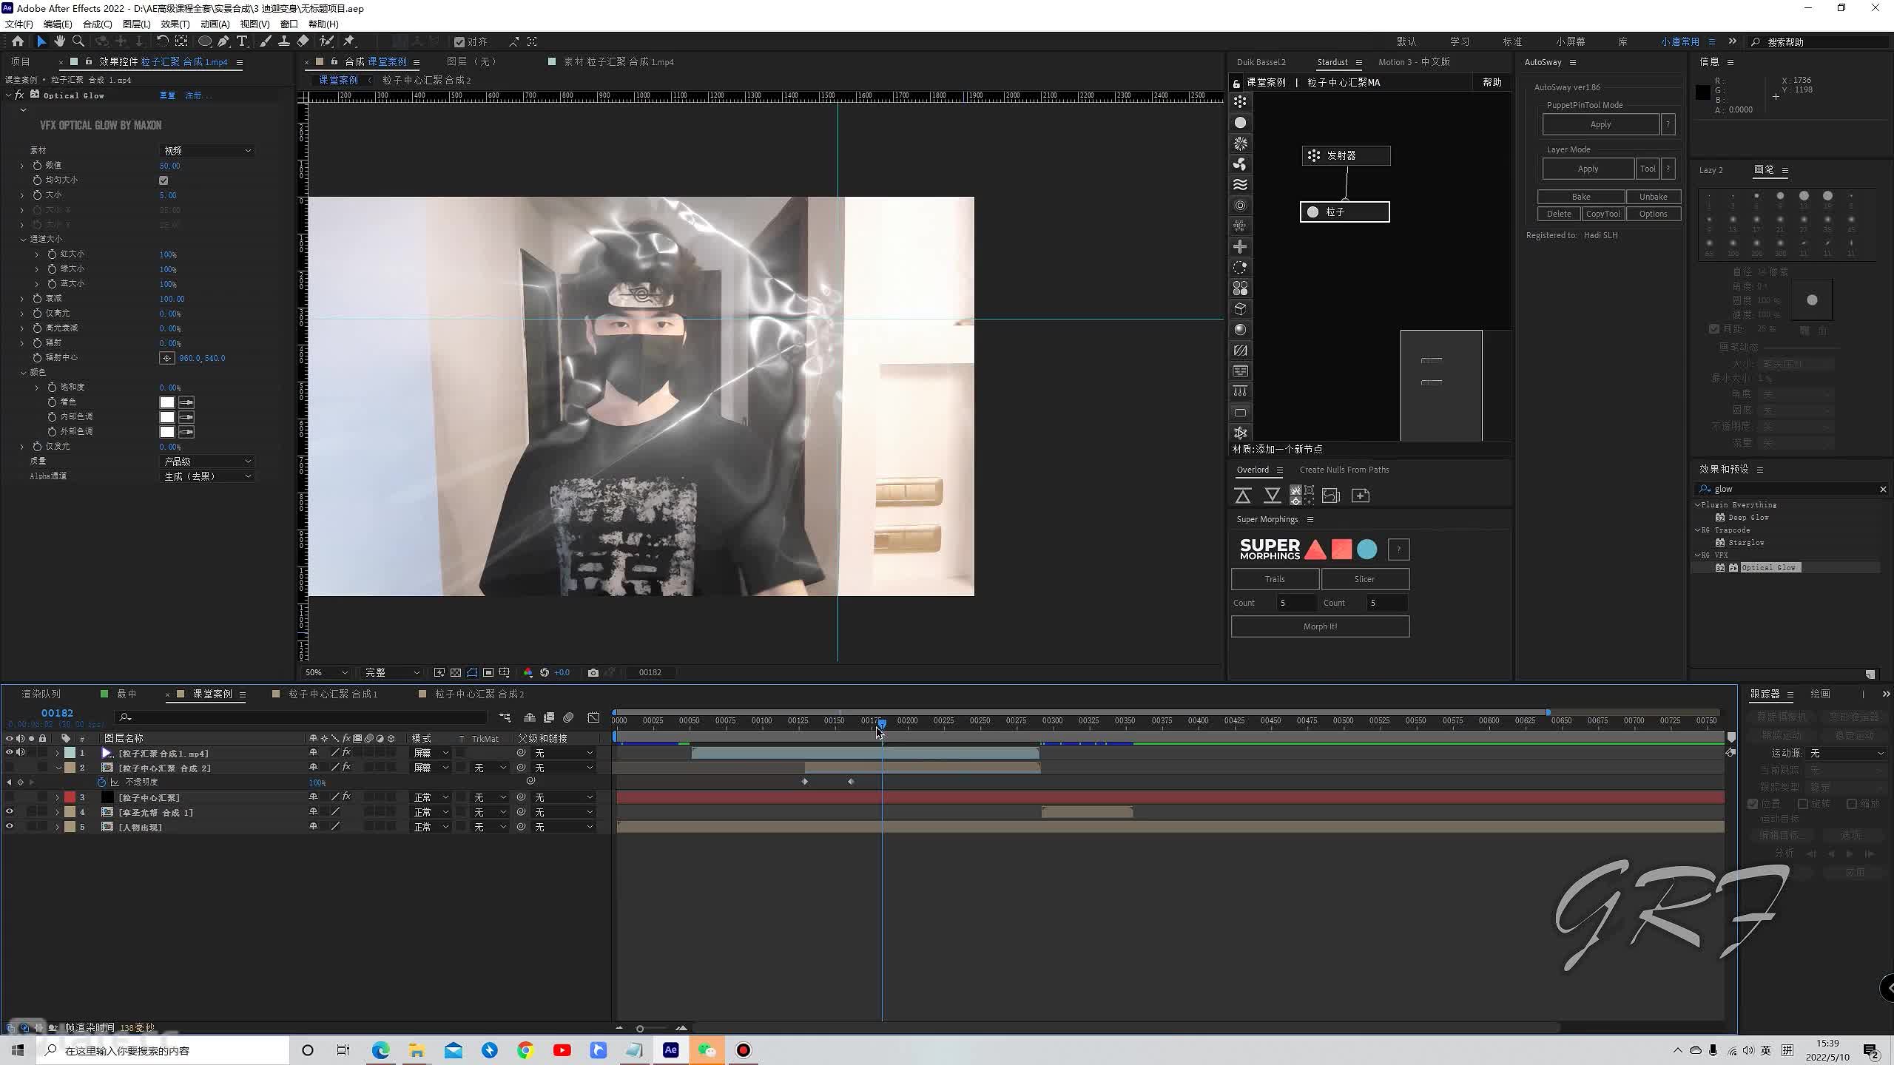Collapse the 通道大小 property group
The height and width of the screenshot is (1065, 1894).
tap(23, 240)
